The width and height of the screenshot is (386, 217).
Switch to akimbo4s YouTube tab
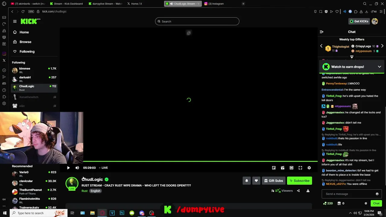28,4
